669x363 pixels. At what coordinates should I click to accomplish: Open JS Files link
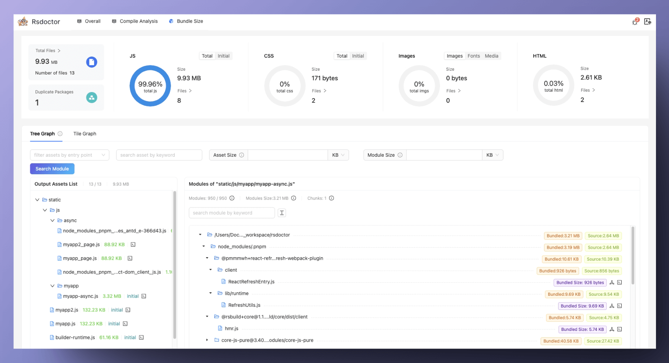coord(185,91)
